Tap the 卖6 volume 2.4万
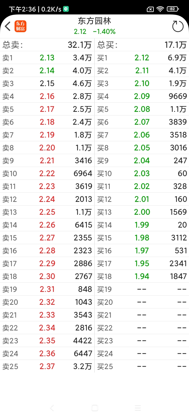 pyautogui.click(x=82, y=122)
